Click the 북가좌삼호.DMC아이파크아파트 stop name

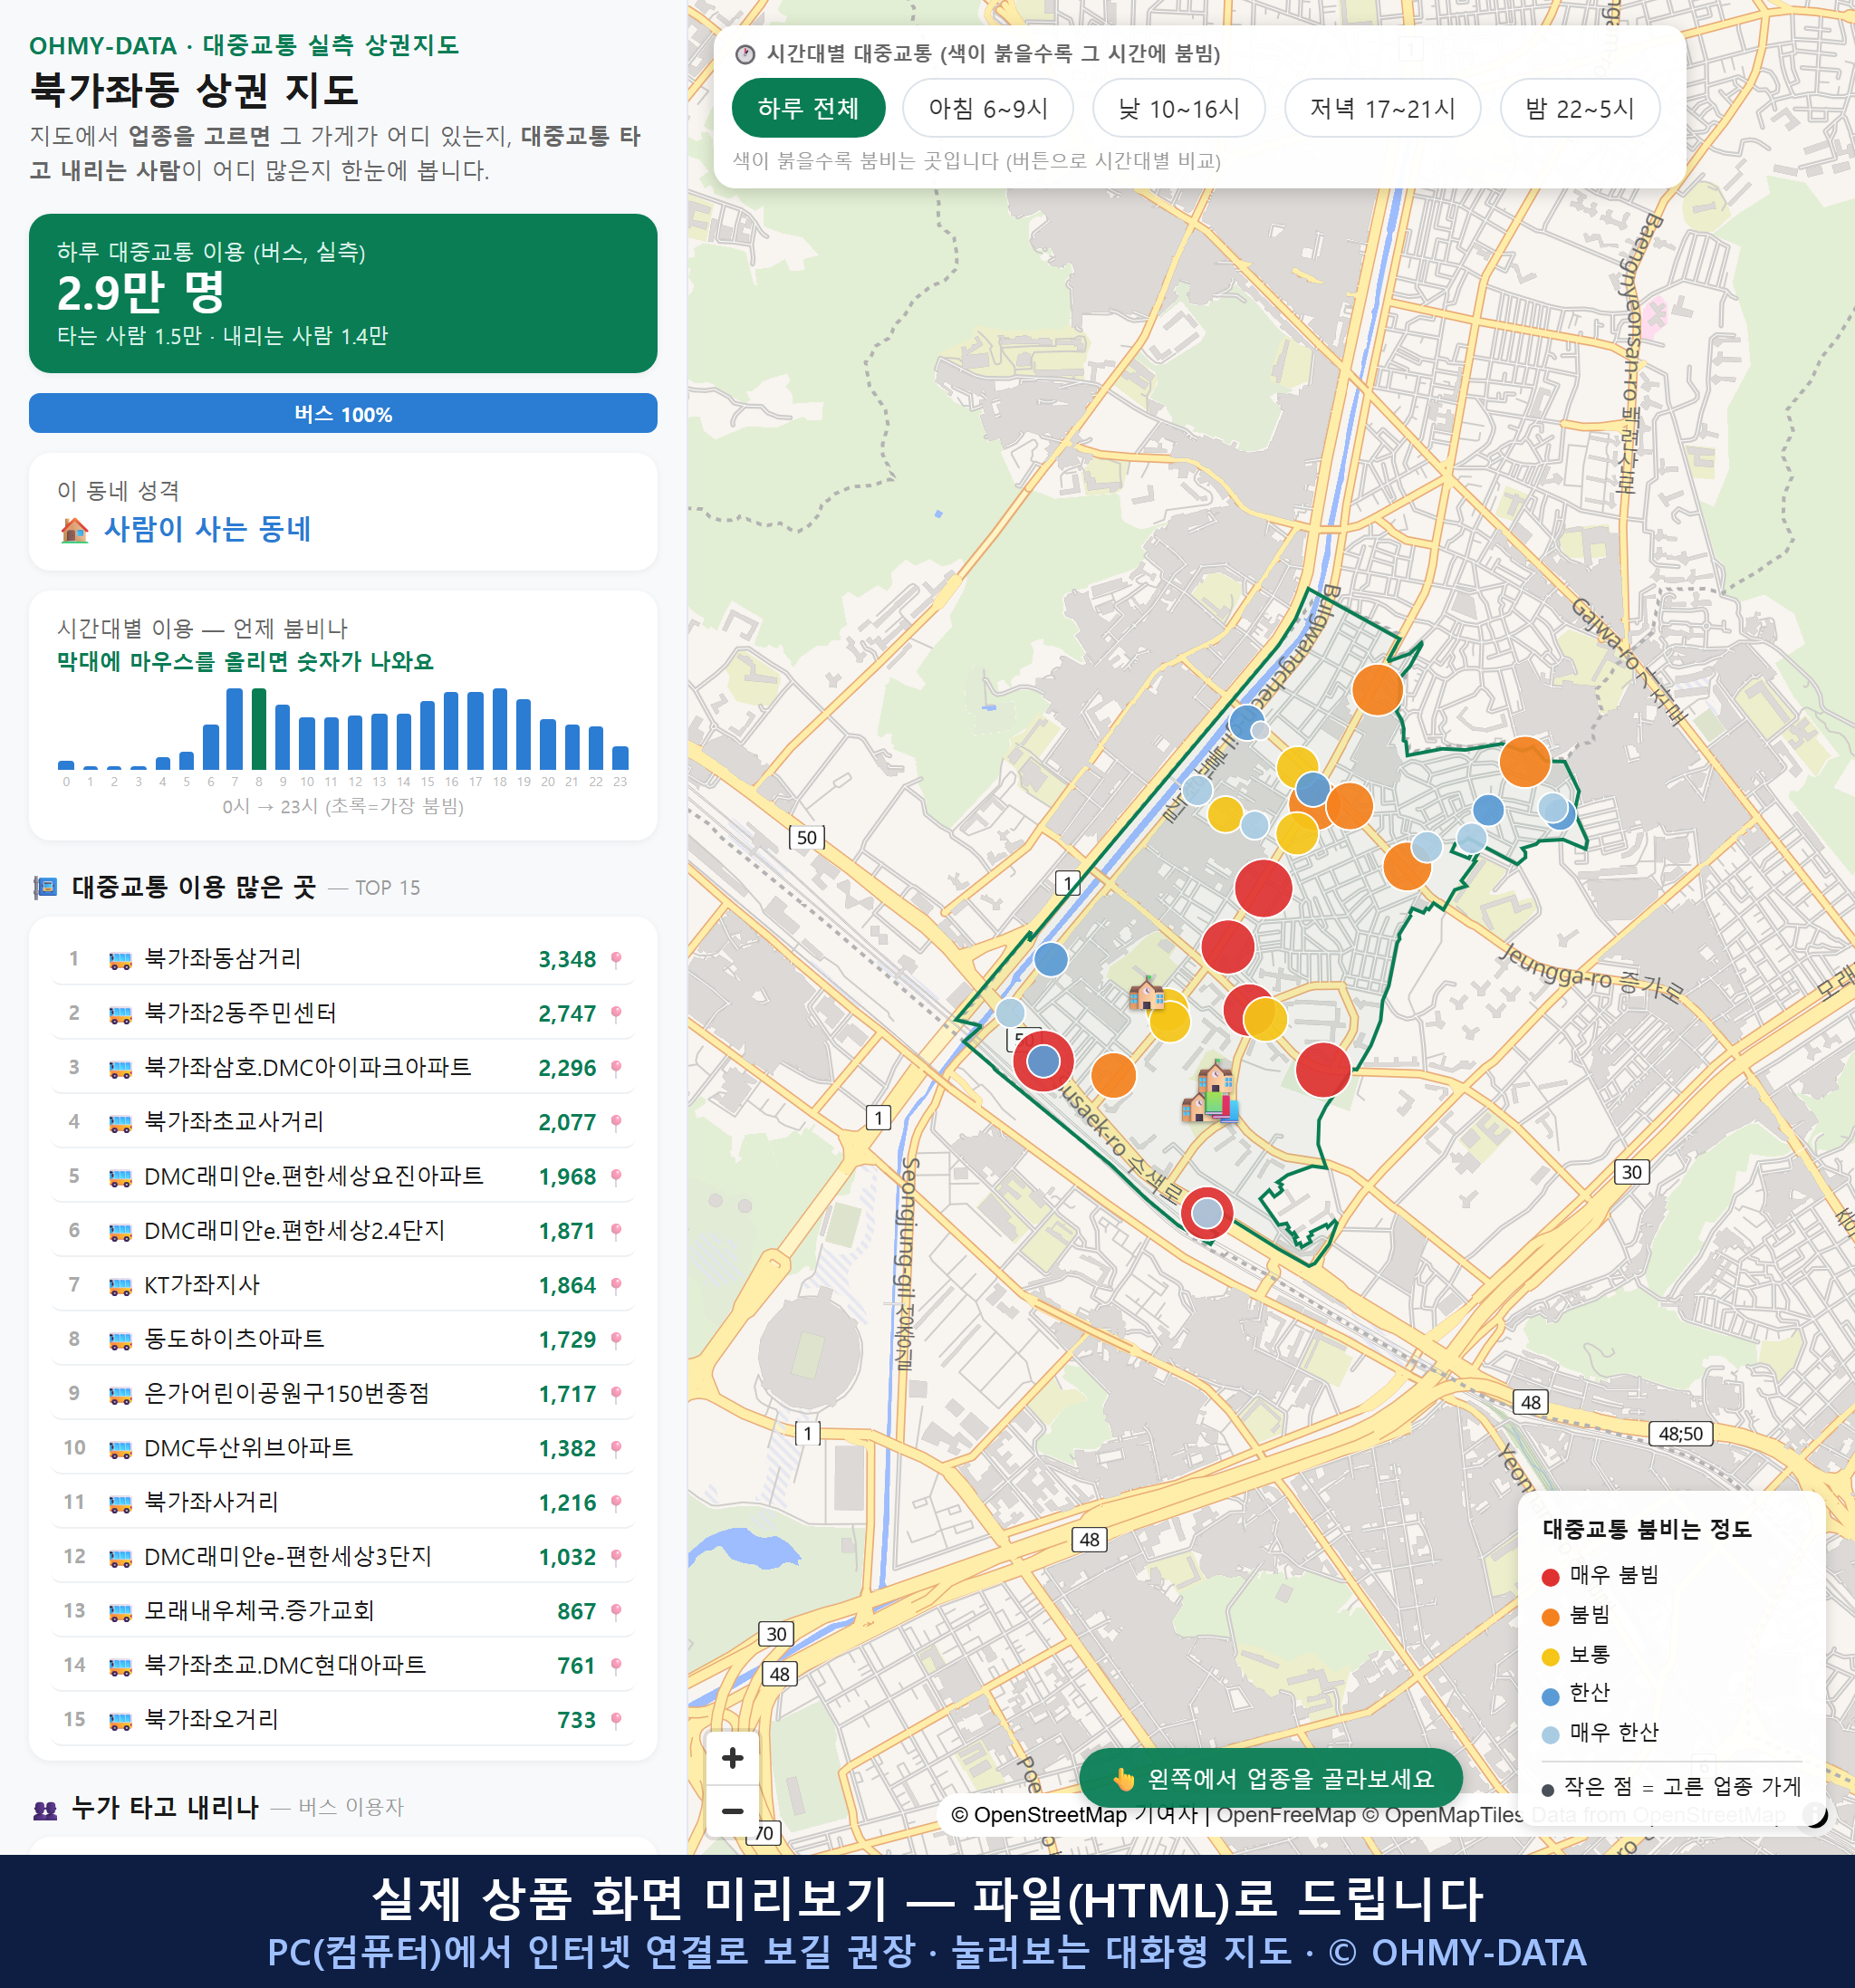[x=307, y=1067]
